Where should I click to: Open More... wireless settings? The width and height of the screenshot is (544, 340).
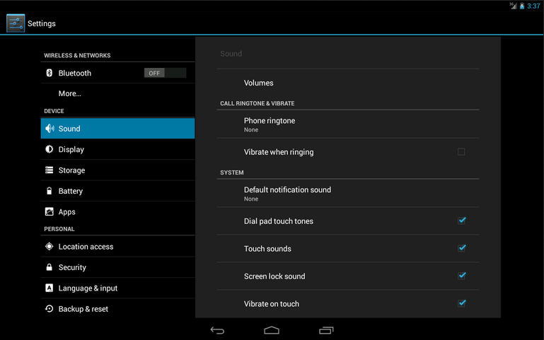[x=117, y=93]
